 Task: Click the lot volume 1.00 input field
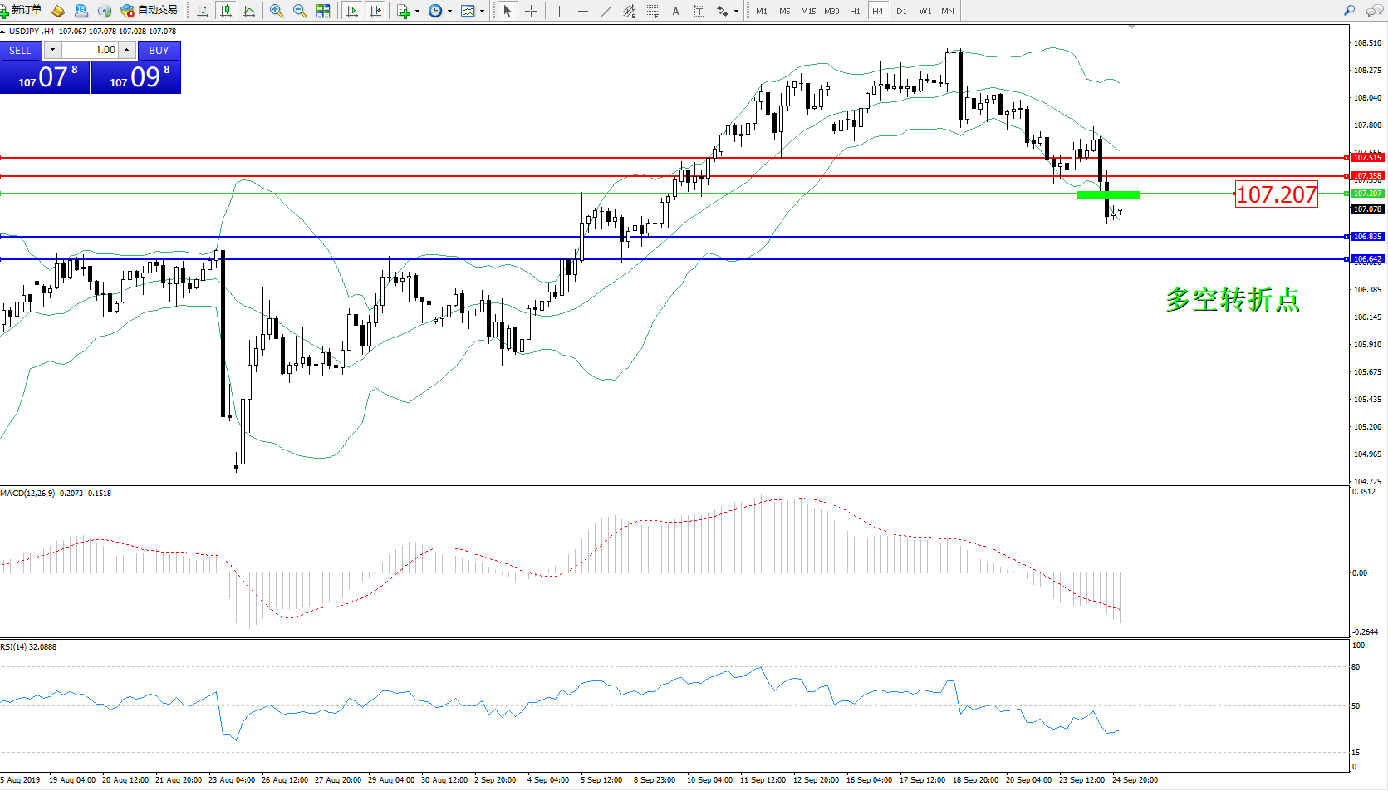click(x=90, y=50)
